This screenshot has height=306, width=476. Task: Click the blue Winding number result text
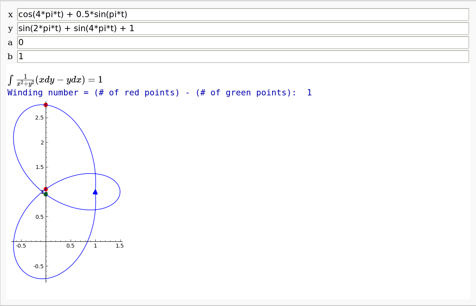point(159,93)
